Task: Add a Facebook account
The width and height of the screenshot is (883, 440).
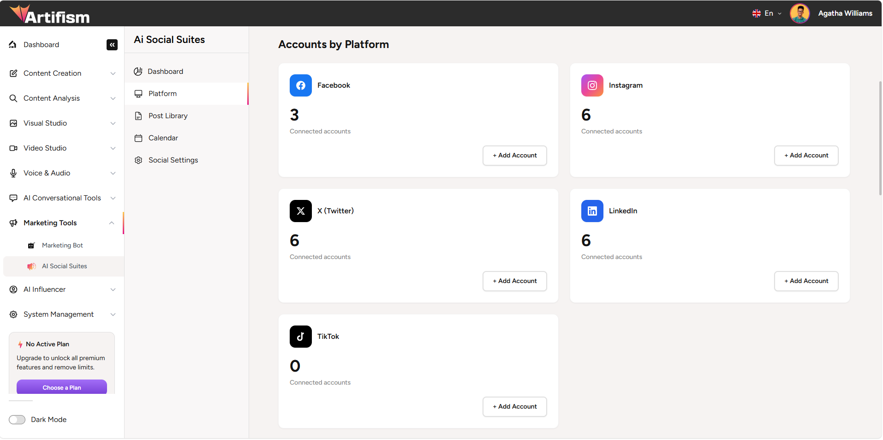Action: click(514, 156)
